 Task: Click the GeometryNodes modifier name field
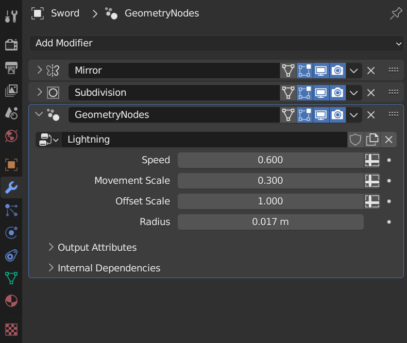[174, 115]
